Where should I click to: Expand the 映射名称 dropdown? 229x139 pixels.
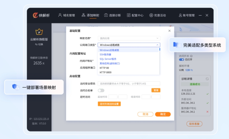129,38
